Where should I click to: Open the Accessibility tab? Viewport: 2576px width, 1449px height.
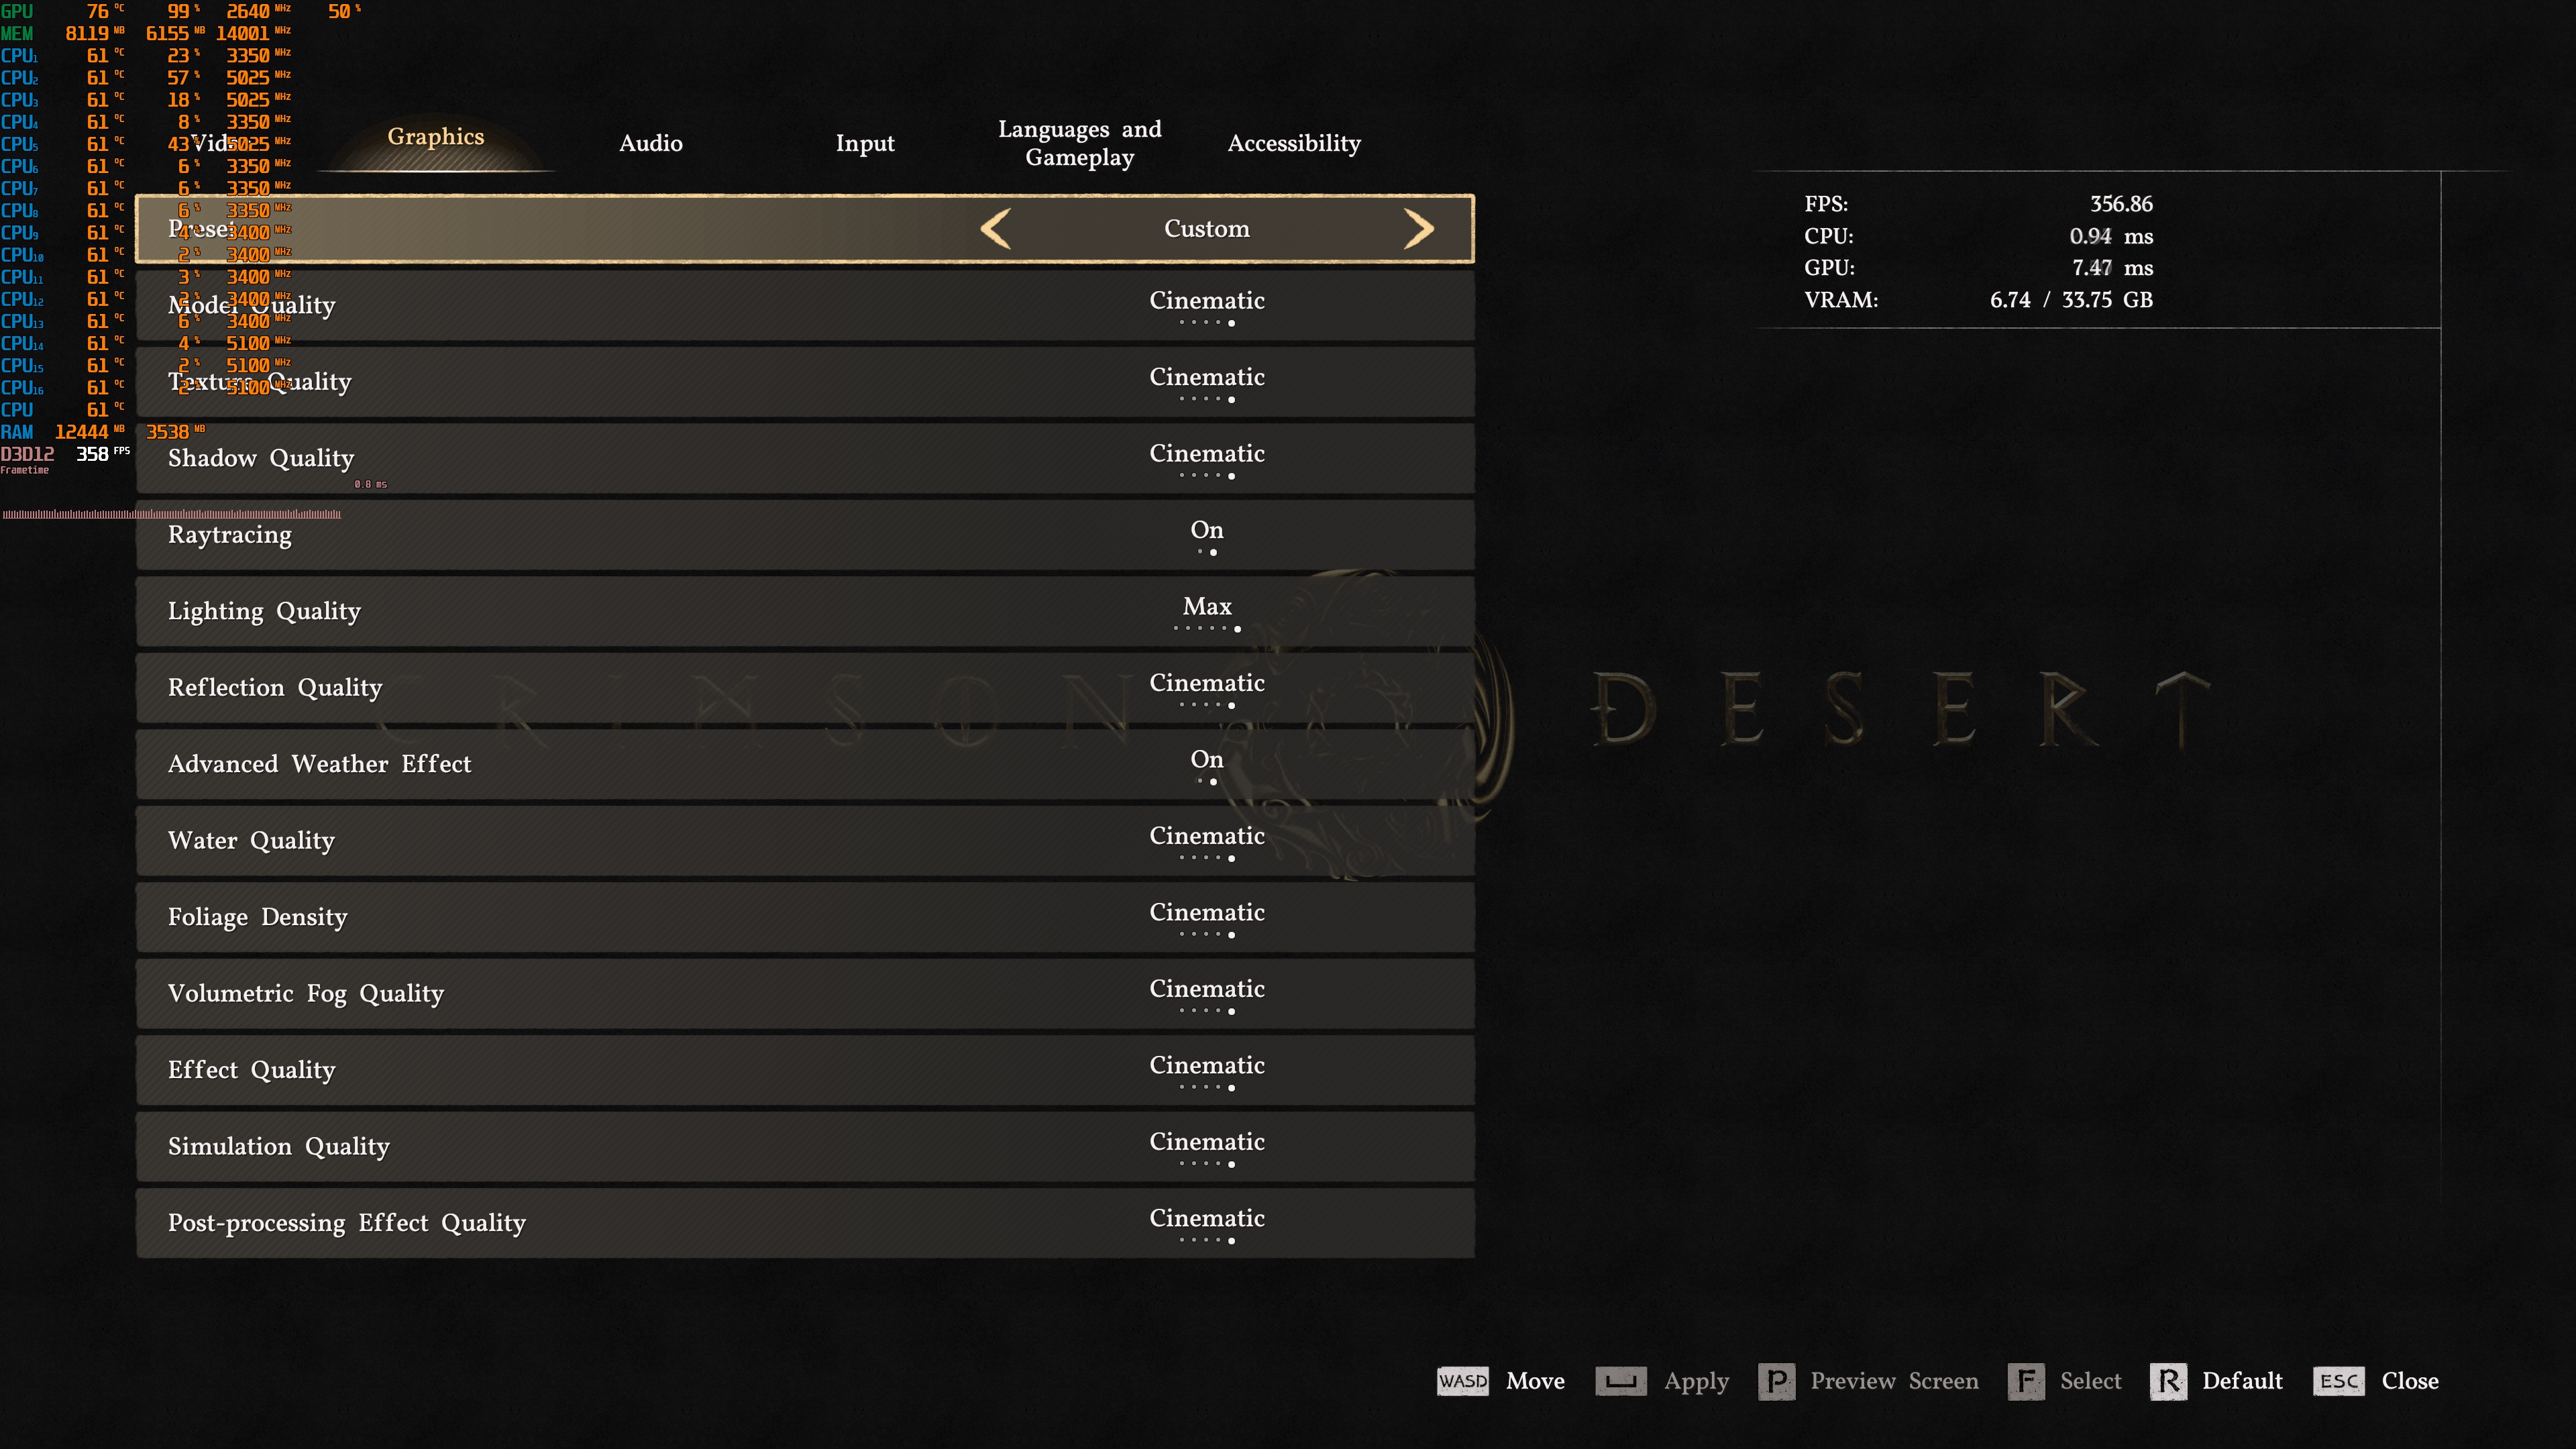click(x=1293, y=143)
